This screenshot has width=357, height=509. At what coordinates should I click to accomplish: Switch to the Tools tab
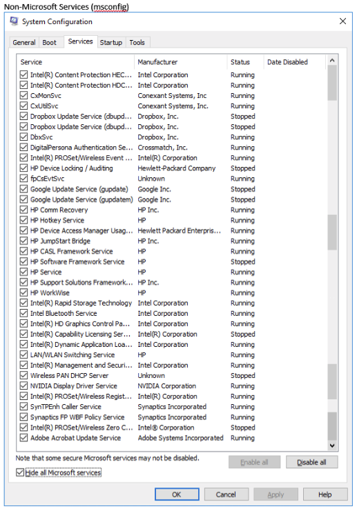(137, 43)
